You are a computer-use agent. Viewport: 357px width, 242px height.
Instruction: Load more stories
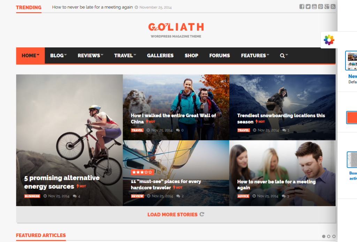[176, 214]
